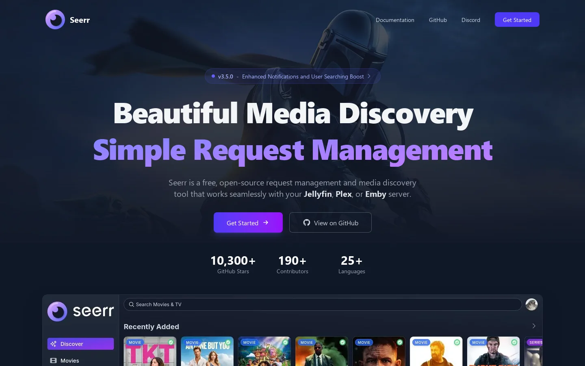Click the 10,300+ GitHub Stars stat
The width and height of the screenshot is (585, 366).
tap(233, 264)
